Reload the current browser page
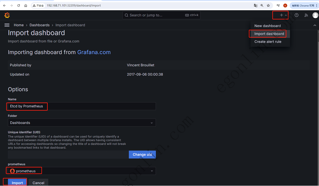 (x=18, y=6)
